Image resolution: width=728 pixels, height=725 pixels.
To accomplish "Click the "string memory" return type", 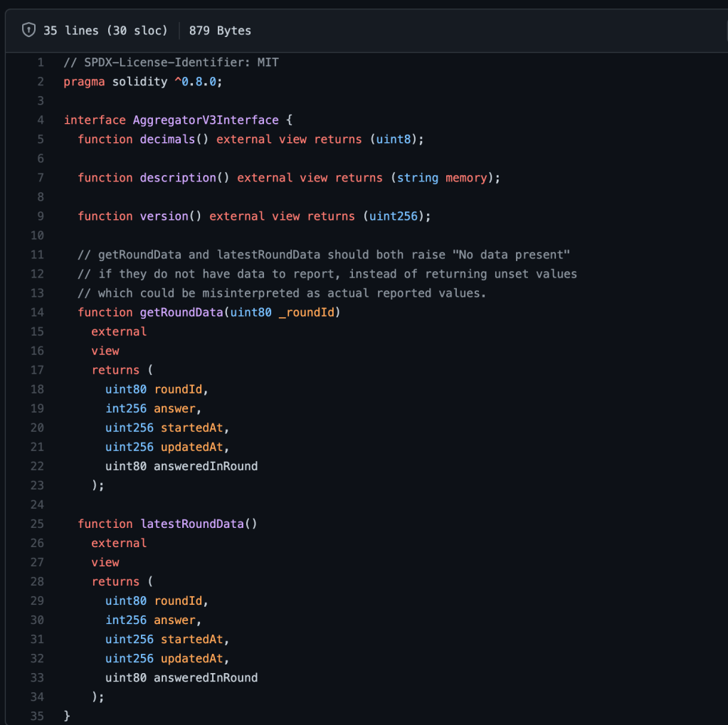I will click(x=441, y=178).
